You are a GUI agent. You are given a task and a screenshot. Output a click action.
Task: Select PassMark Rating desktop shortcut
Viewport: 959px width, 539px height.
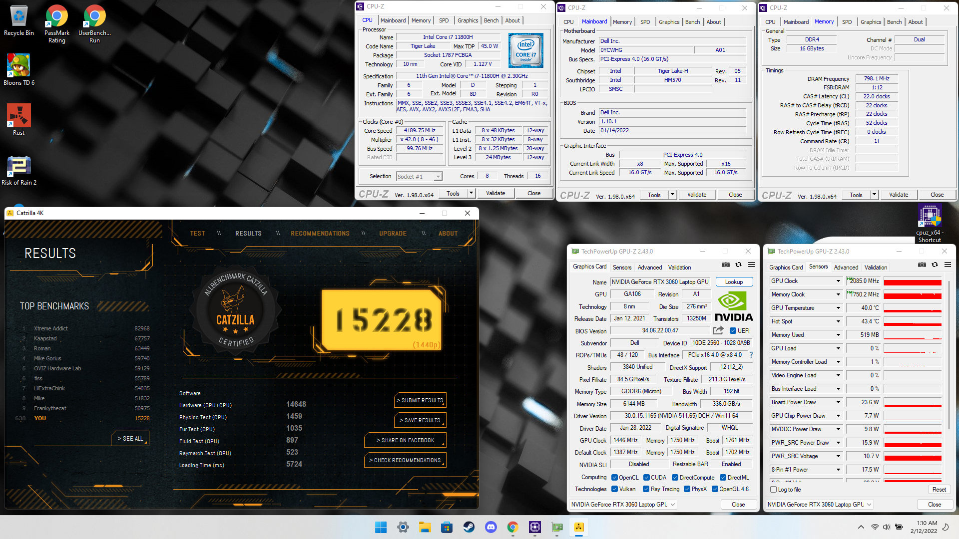56,24
